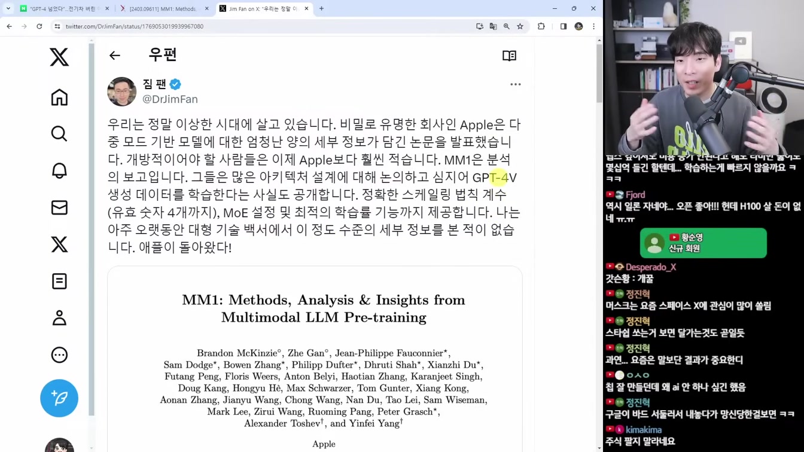Close the [2403.09611] MM1 tab
804x452 pixels.
point(207,8)
